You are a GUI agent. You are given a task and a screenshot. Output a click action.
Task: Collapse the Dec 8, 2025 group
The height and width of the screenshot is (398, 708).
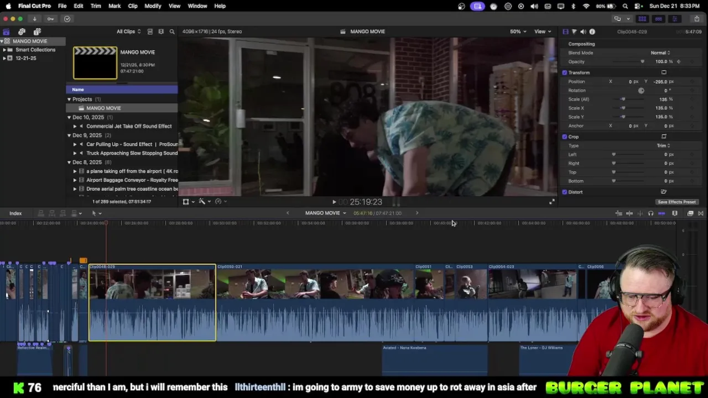tap(69, 162)
